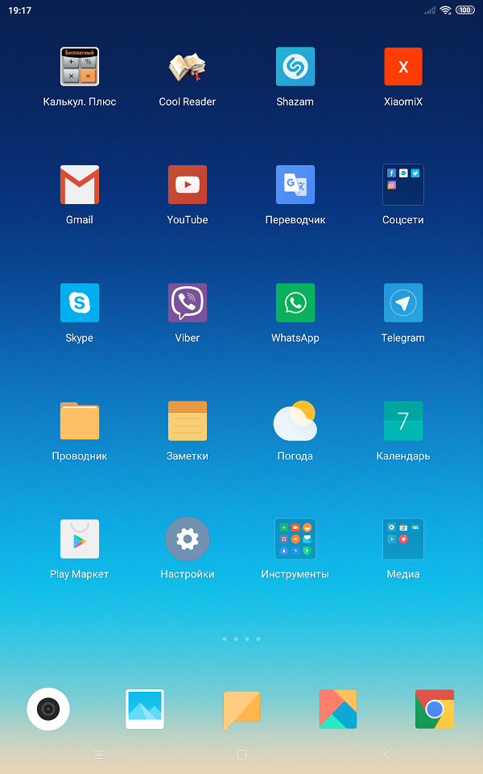Tap the last home-screen page indicator dot
The image size is (483, 774).
click(x=258, y=639)
